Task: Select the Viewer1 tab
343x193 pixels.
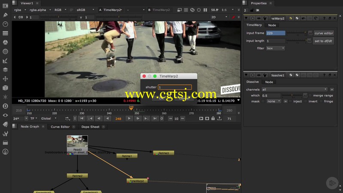Action: pos(27,3)
